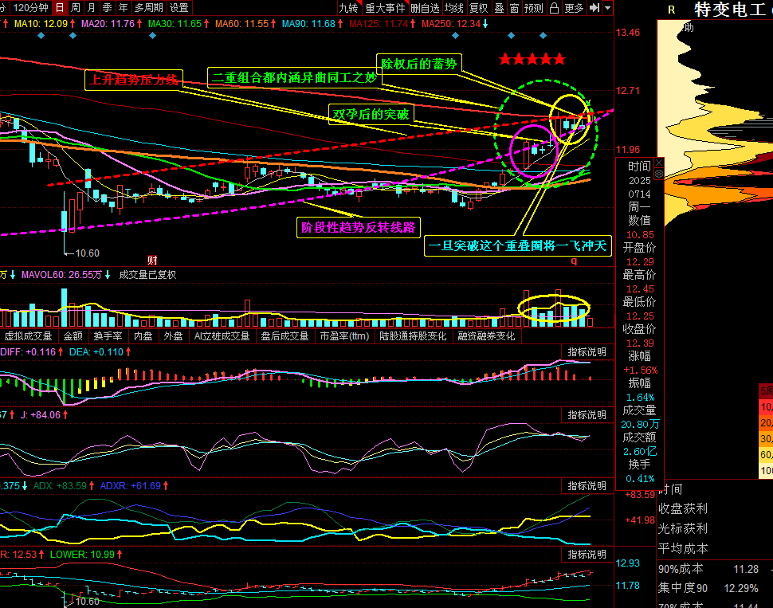Switch to 月 monthly period
773x608 pixels.
(x=91, y=8)
